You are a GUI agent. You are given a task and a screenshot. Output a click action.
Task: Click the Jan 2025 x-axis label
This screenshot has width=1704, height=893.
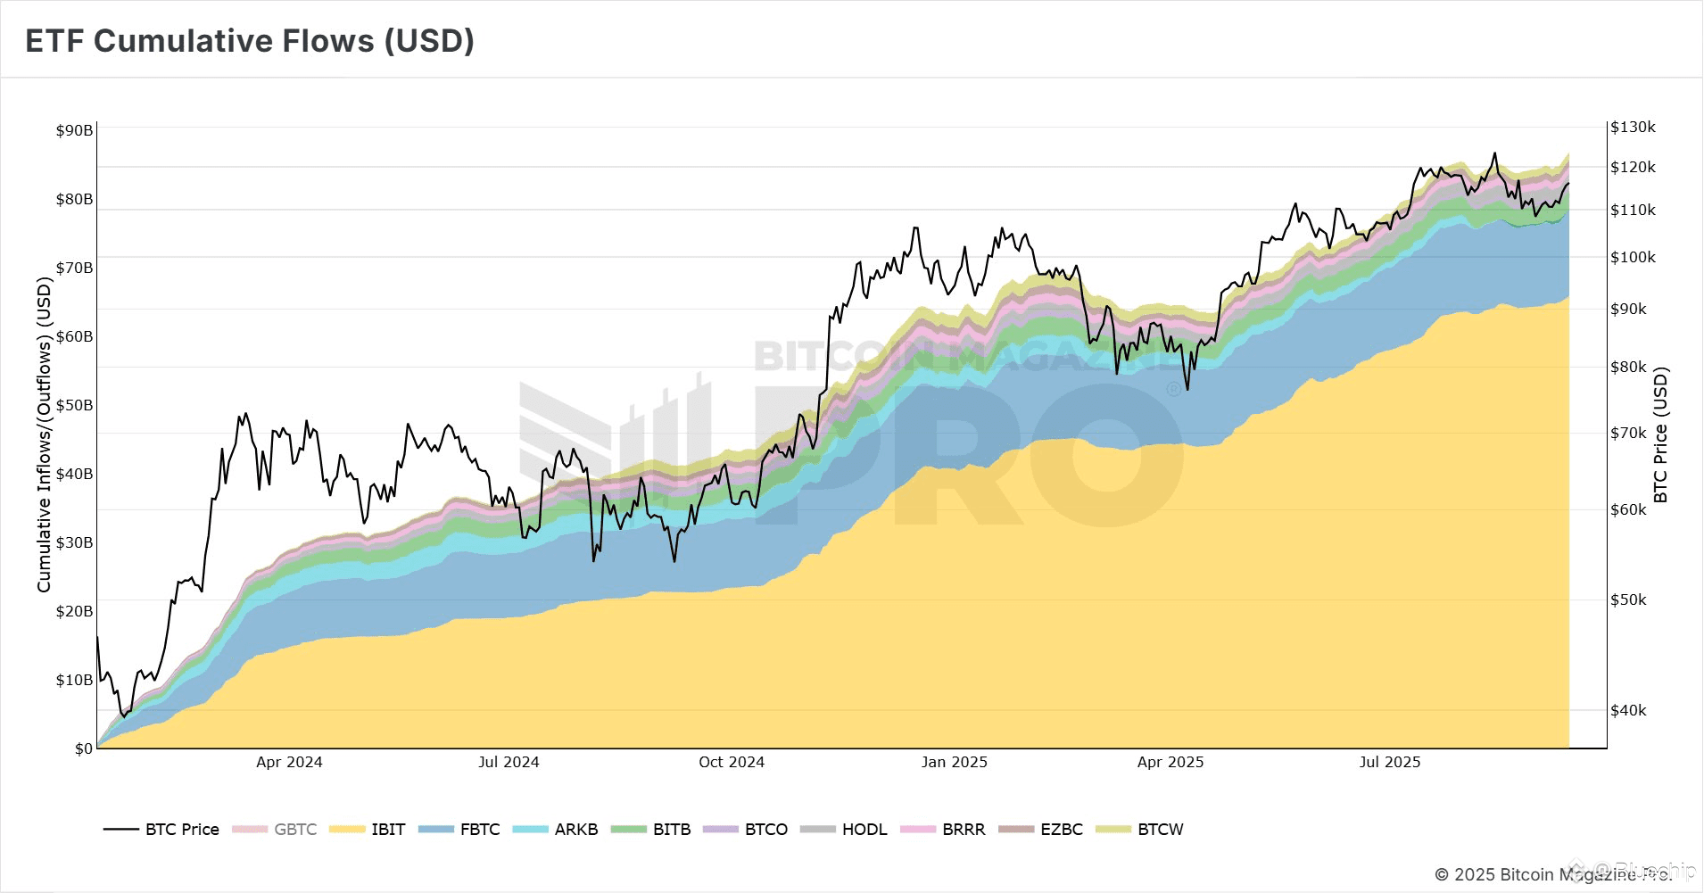(955, 762)
